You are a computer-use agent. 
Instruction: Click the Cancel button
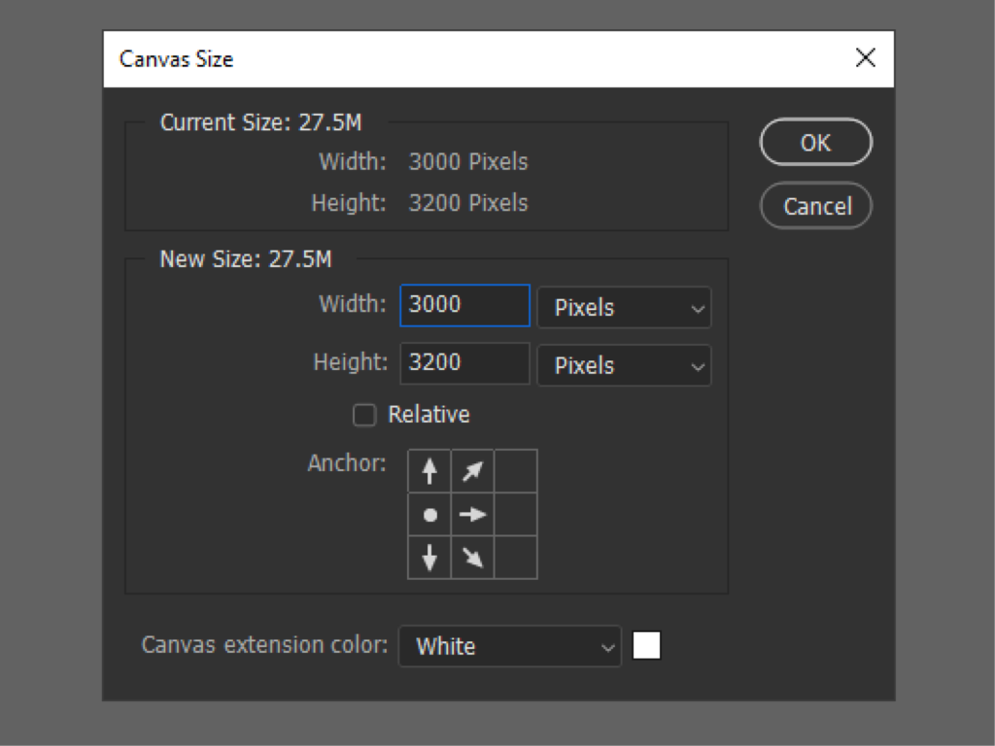pyautogui.click(x=816, y=206)
